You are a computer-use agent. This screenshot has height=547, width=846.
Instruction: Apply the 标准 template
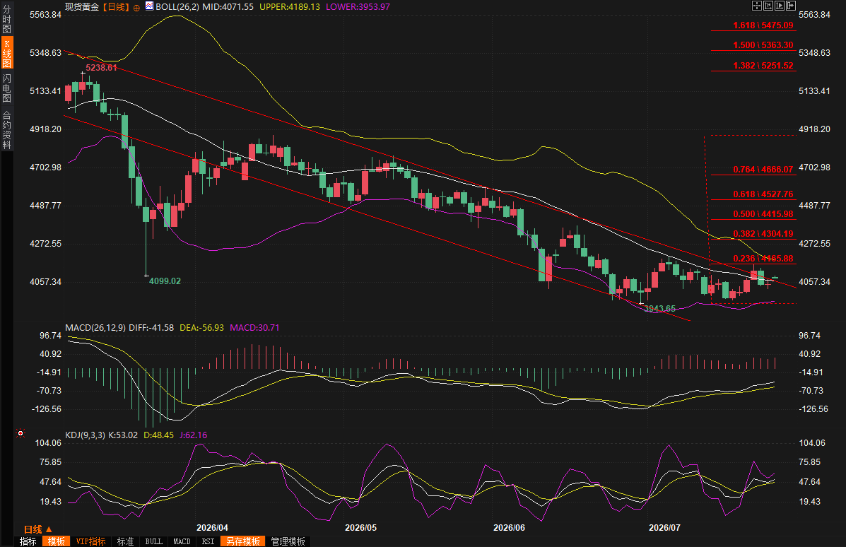(x=125, y=541)
